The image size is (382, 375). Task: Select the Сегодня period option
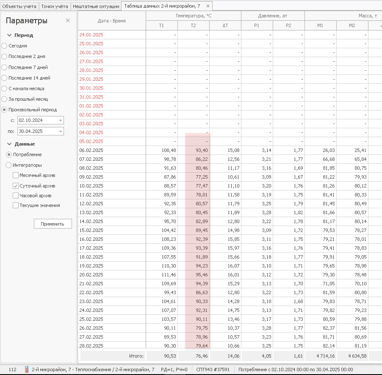pos(4,46)
